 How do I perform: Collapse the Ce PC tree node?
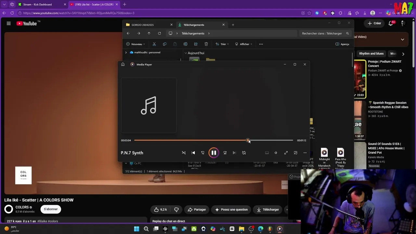[x=126, y=163]
